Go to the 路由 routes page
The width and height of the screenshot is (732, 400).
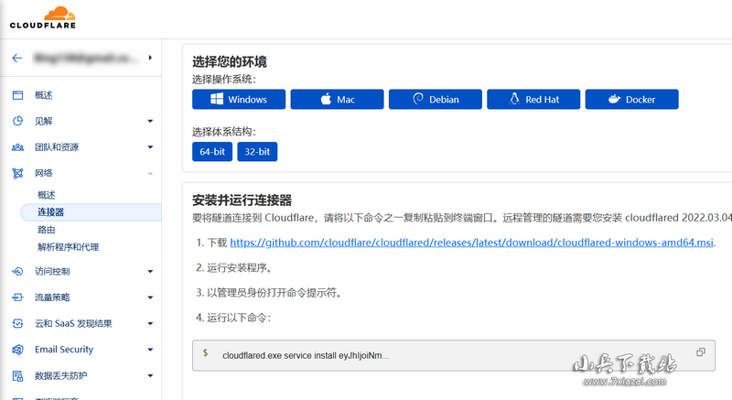coord(46,230)
